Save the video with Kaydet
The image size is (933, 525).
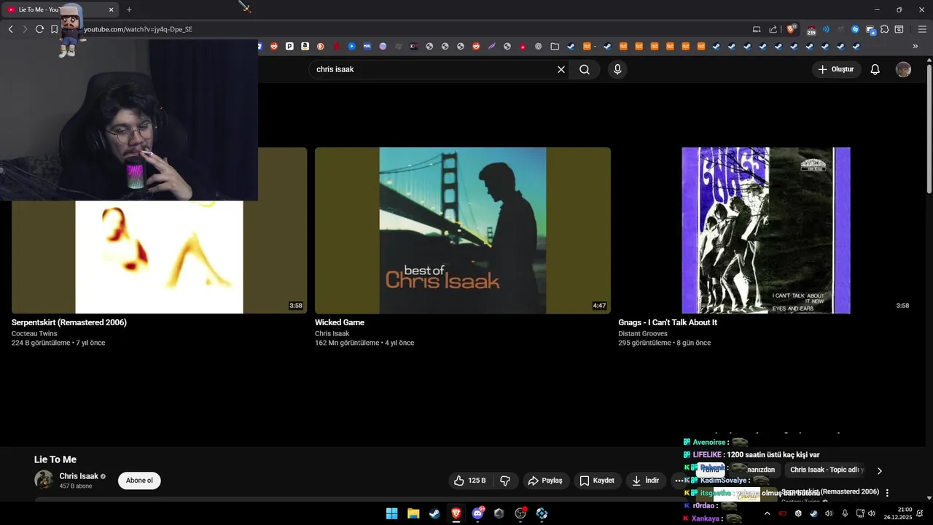click(598, 481)
